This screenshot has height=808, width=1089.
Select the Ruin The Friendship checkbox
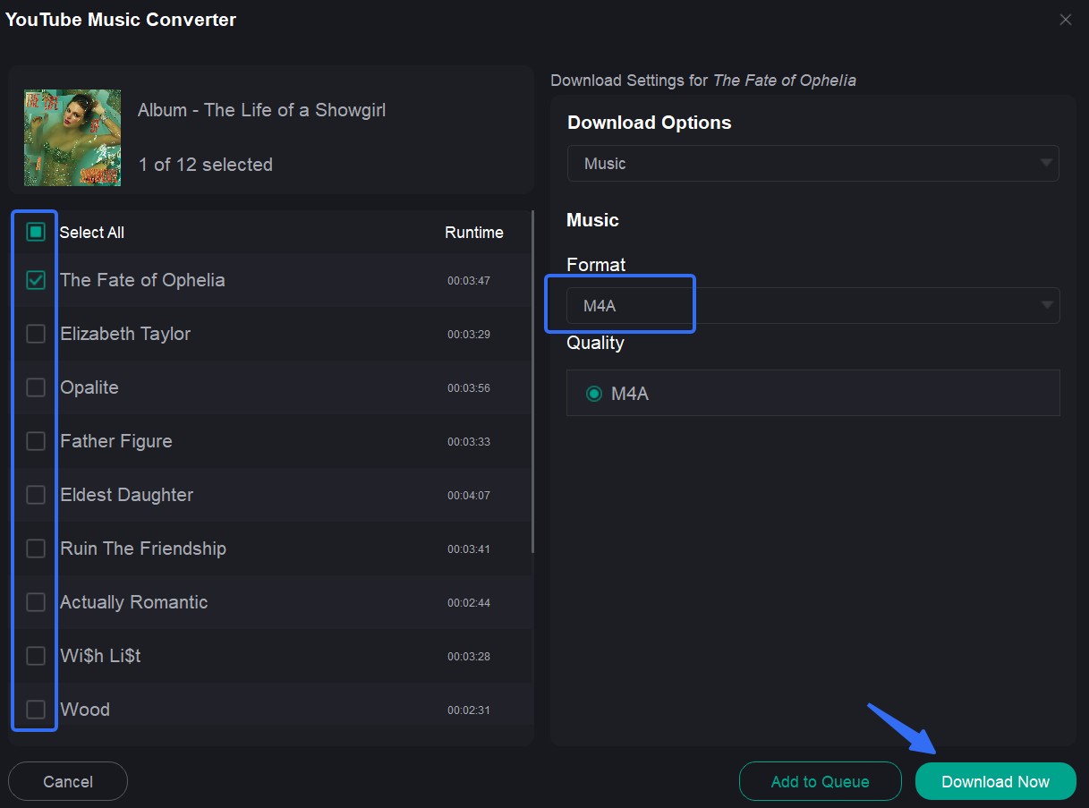[35, 548]
